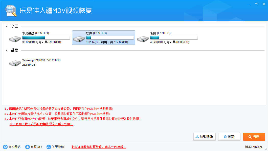Click the window resize grip corner

tap(266, 149)
